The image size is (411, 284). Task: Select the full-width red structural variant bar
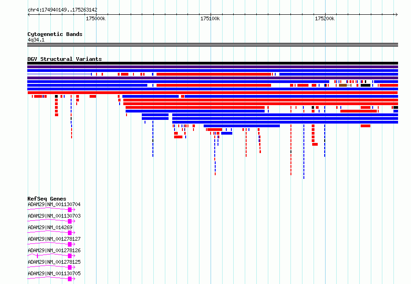coord(212,93)
